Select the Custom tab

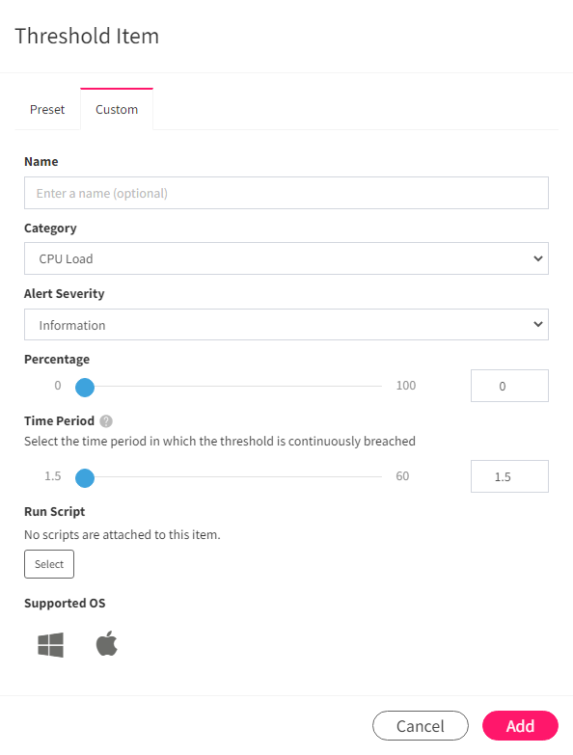(117, 110)
